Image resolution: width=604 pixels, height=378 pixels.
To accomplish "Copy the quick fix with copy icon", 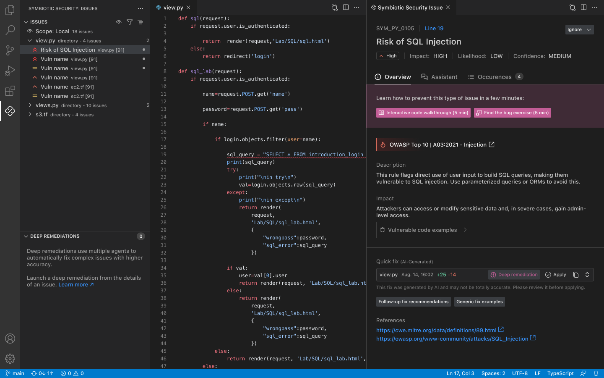I will [576, 275].
